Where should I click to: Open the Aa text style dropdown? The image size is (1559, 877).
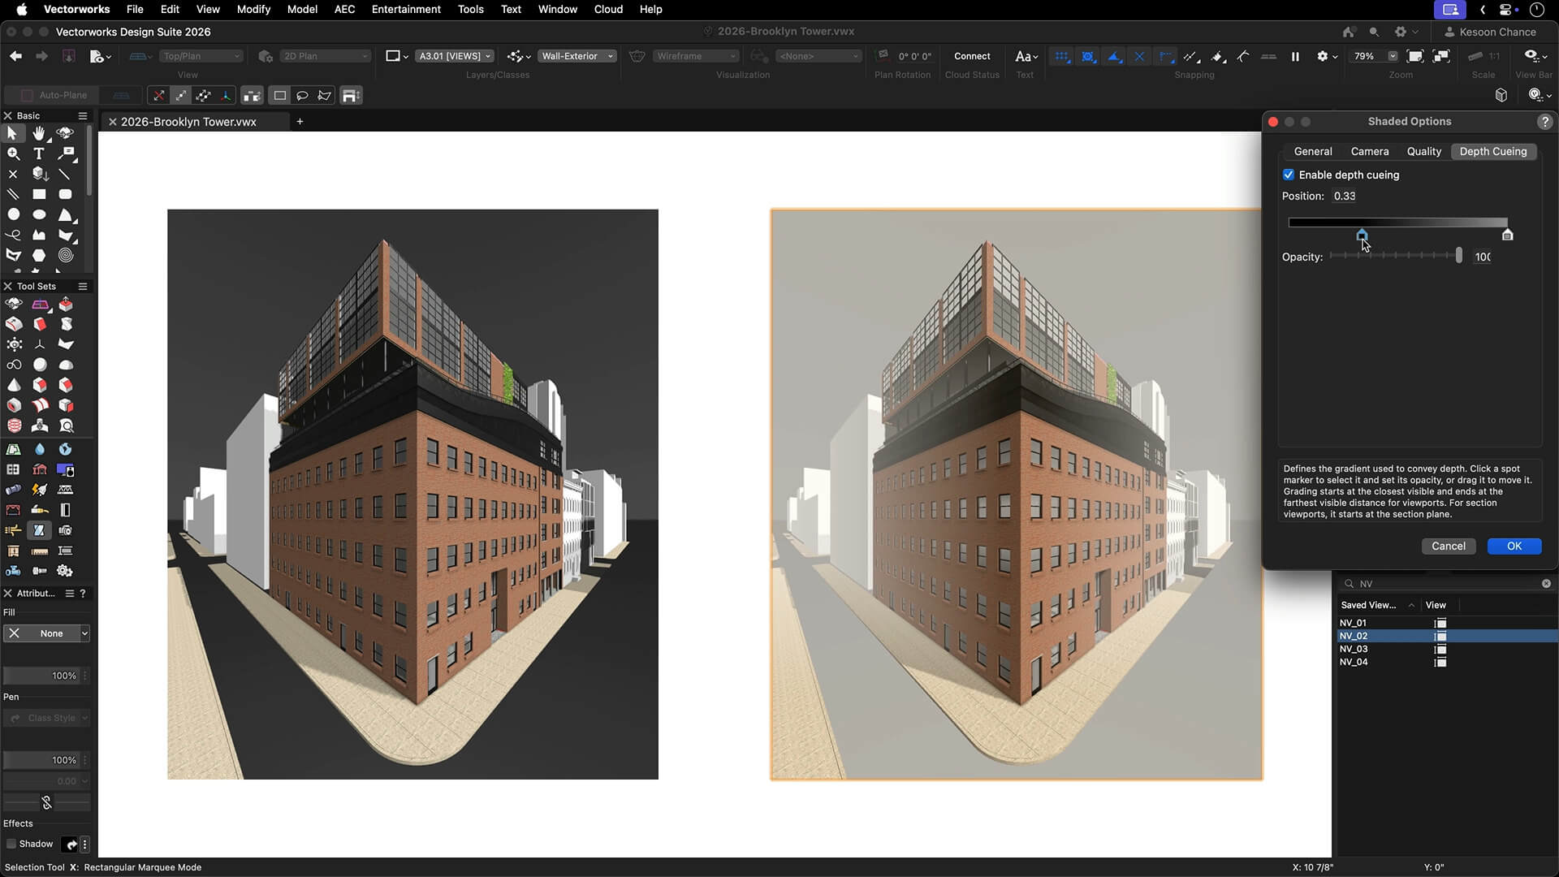(x=1026, y=56)
